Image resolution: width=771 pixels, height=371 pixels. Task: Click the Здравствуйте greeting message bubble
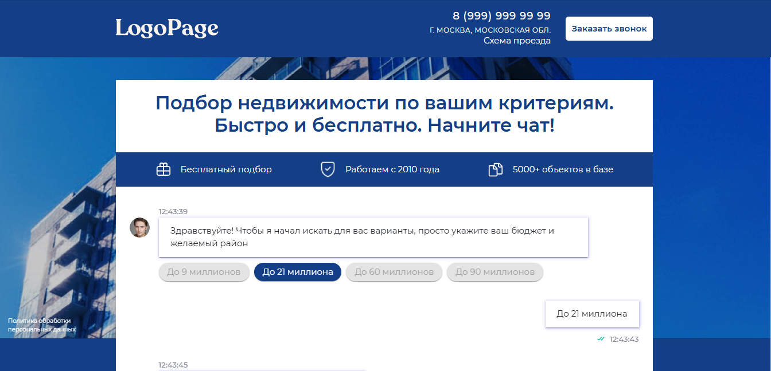(373, 237)
